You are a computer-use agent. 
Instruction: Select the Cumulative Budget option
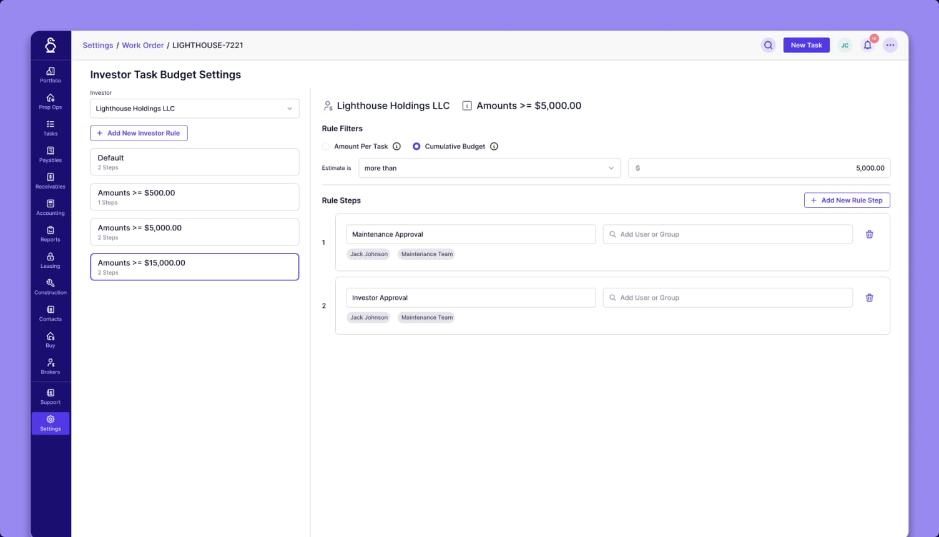tap(416, 146)
